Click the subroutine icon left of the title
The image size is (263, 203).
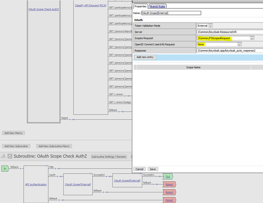click(4, 156)
